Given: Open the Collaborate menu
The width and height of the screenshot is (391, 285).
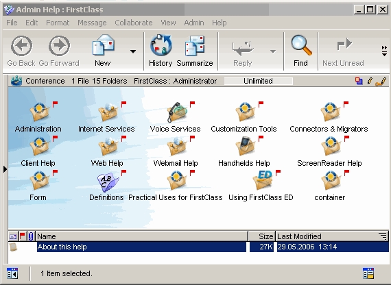Looking at the screenshot, I should [134, 23].
